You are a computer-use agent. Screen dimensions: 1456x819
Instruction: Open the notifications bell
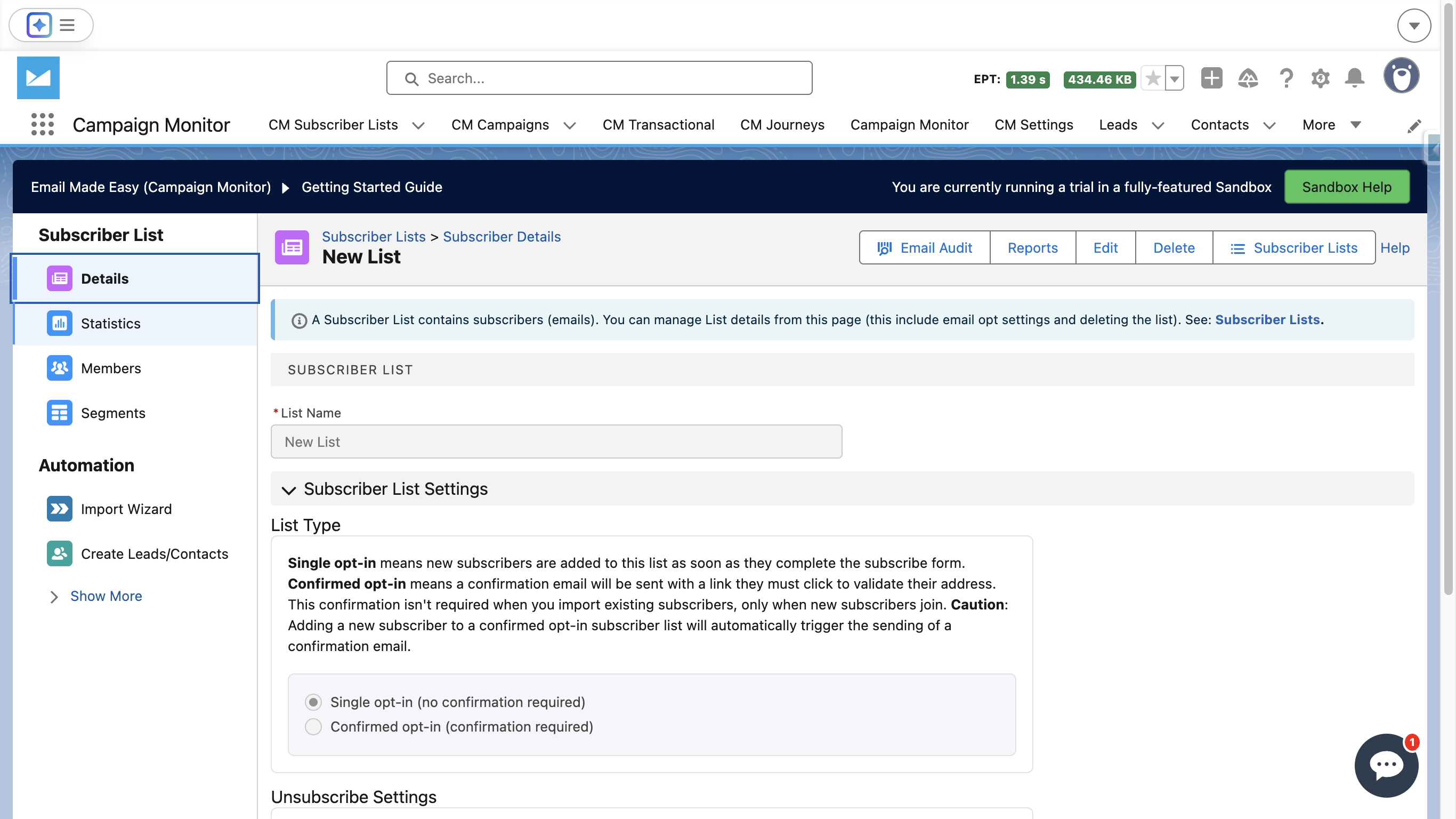pos(1355,78)
